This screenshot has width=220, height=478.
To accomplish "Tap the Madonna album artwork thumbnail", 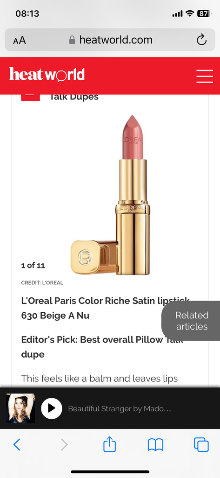I will pyautogui.click(x=20, y=408).
